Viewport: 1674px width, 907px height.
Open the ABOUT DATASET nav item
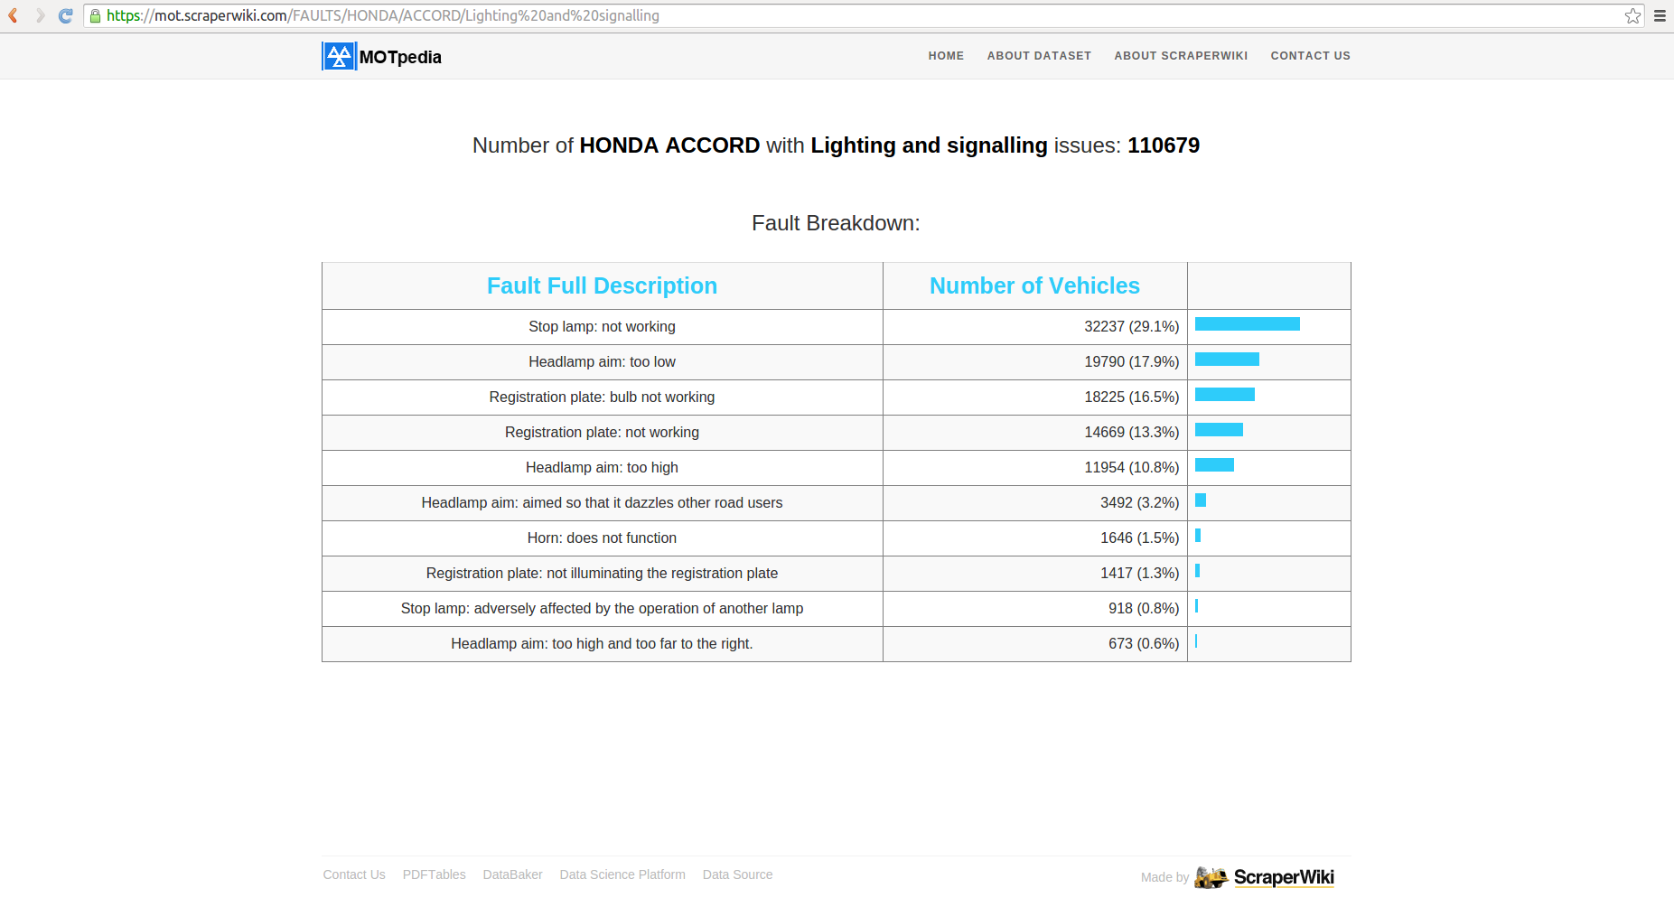coord(1039,56)
